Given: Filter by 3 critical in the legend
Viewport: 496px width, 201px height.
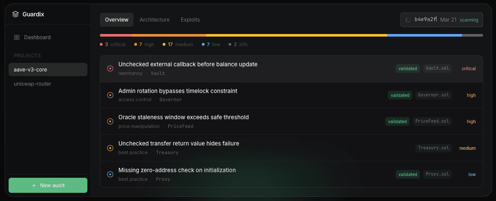Looking at the screenshot, I should point(113,44).
